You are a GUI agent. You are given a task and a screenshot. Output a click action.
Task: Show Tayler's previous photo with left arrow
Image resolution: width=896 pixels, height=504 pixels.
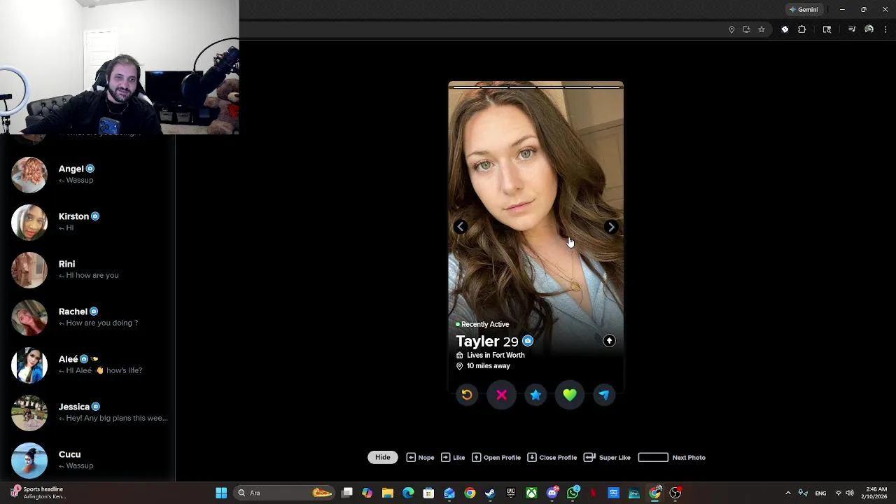pyautogui.click(x=461, y=226)
